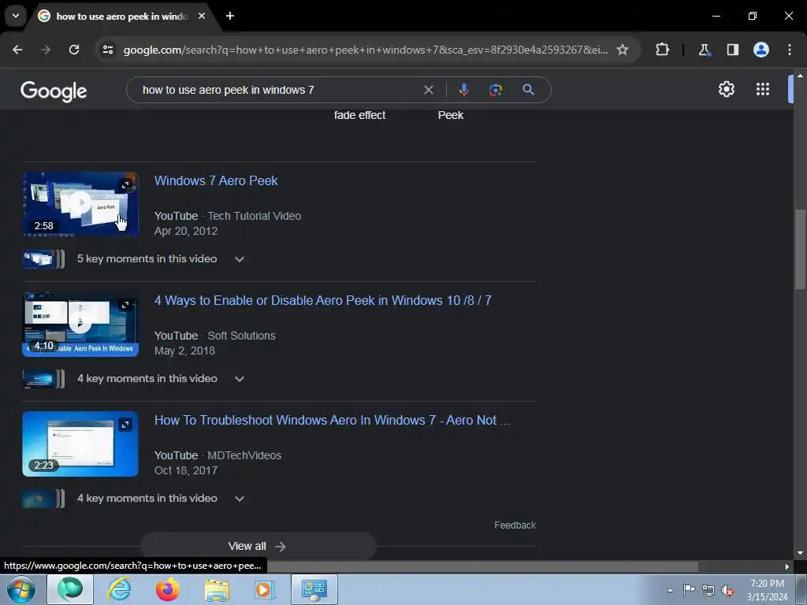The image size is (807, 605).
Task: Open the Extensions puzzle icon
Action: click(662, 50)
